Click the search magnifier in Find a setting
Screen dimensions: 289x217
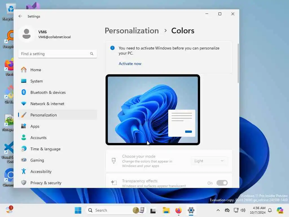point(92,54)
